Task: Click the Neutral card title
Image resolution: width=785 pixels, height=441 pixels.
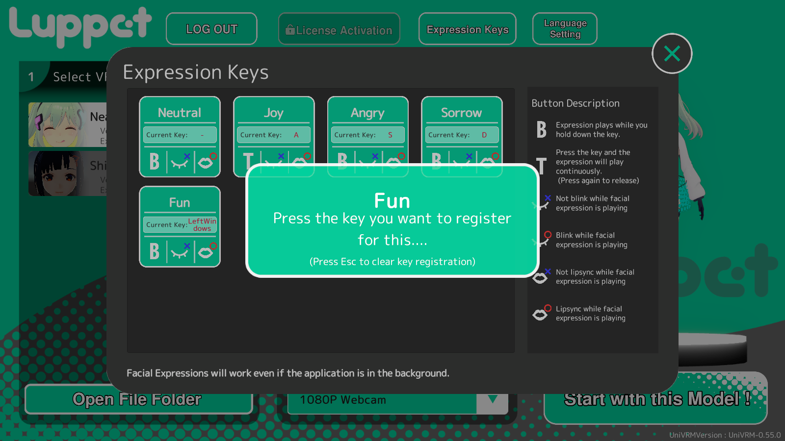Action: [x=180, y=113]
